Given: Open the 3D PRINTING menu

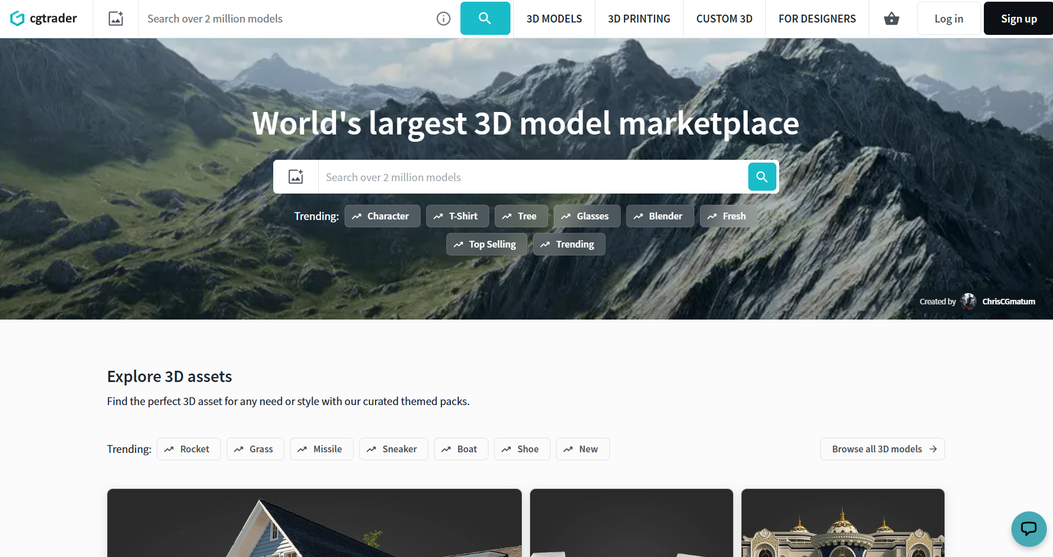Looking at the screenshot, I should 639,19.
